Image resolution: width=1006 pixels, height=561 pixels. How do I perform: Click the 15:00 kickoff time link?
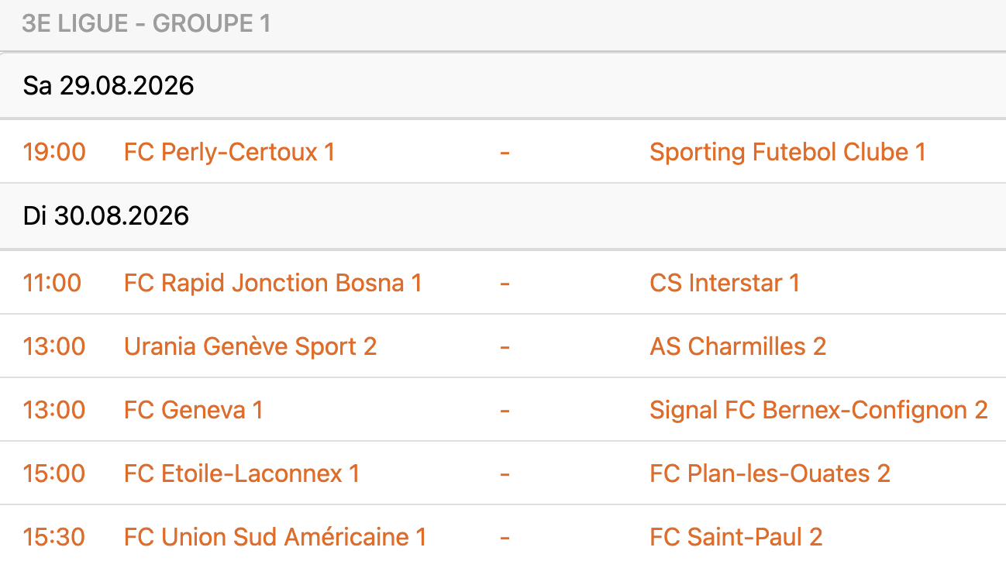click(x=54, y=473)
